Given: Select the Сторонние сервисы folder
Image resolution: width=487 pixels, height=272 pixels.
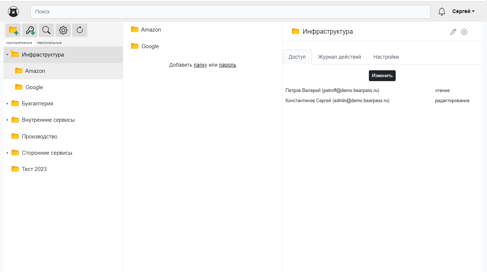Looking at the screenshot, I should coord(63,153).
